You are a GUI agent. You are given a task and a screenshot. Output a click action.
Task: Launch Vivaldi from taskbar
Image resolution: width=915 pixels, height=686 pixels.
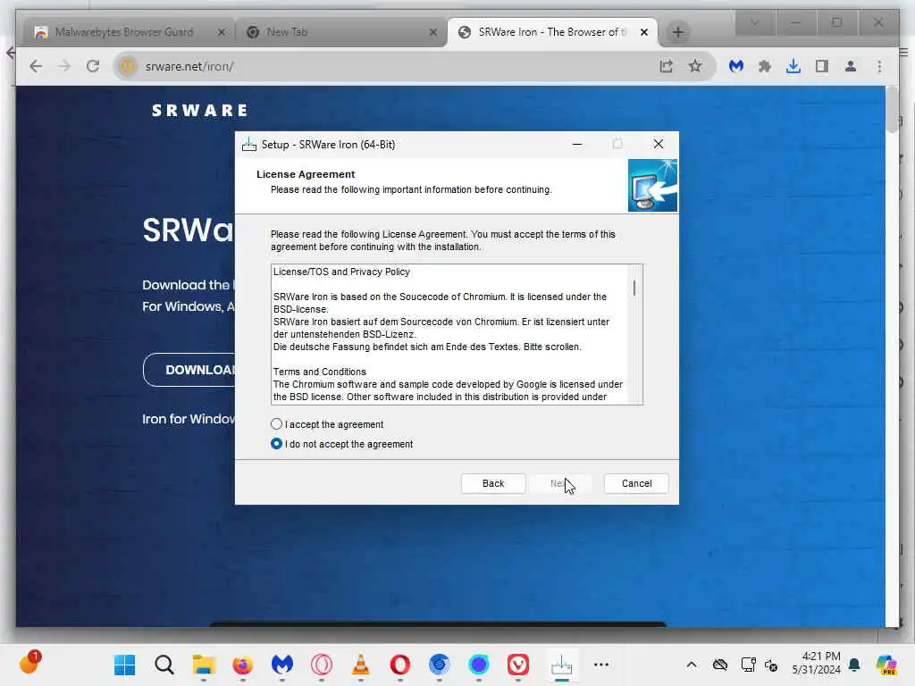[x=517, y=665]
